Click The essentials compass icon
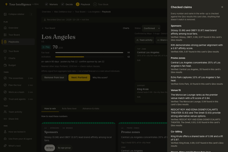228x152 pixels. pos(5,78)
